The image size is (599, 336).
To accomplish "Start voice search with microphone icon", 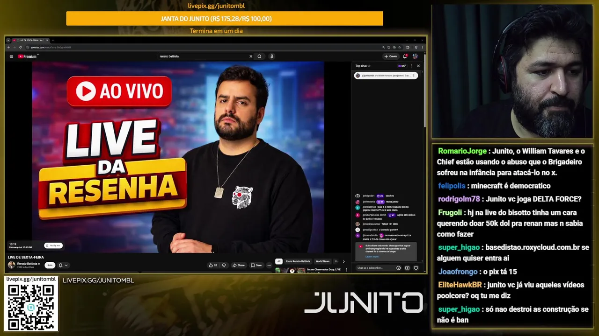I will (271, 56).
